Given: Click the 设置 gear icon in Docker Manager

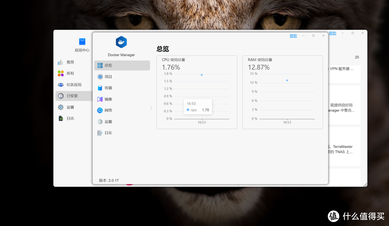Looking at the screenshot, I should click(x=100, y=122).
